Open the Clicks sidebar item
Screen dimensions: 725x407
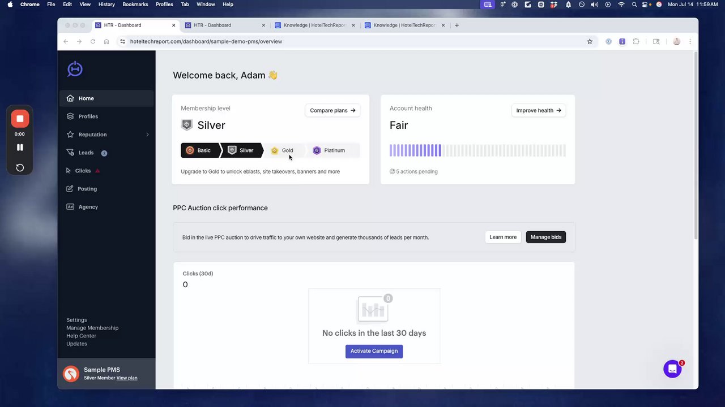pos(106,171)
